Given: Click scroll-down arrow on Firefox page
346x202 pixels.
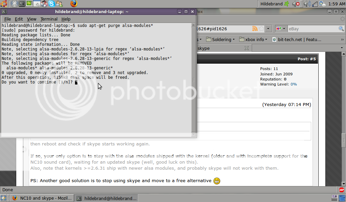Looking at the screenshot, I should [344, 183].
